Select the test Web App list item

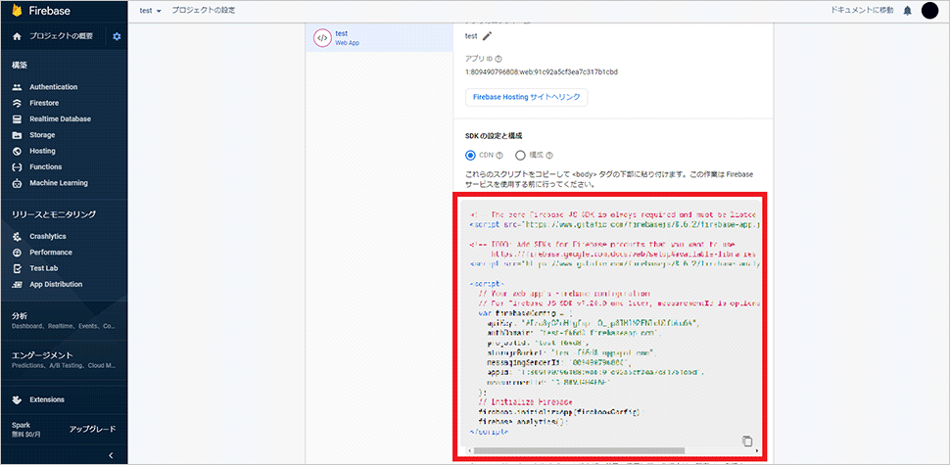pos(379,37)
